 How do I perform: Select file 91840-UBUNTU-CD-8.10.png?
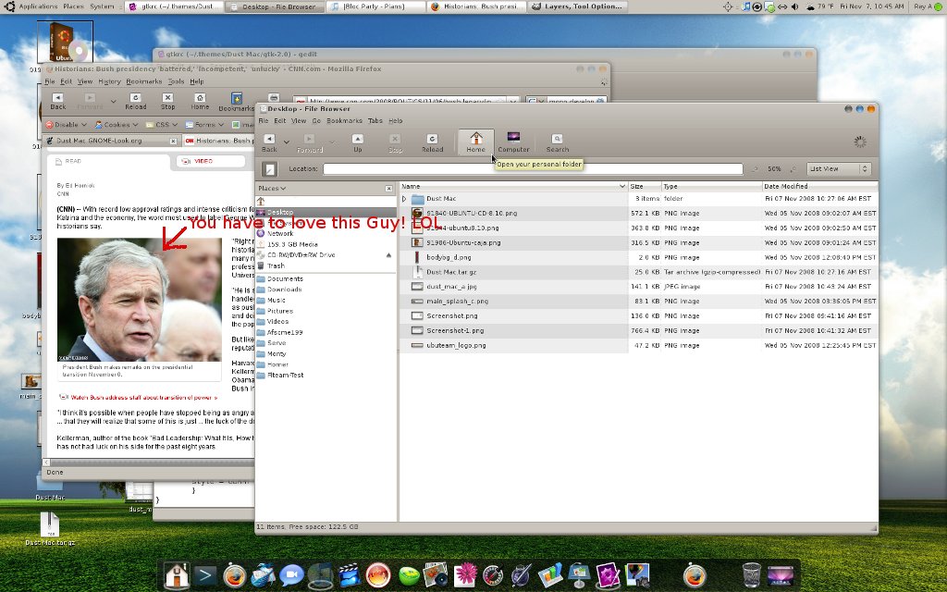tap(471, 214)
